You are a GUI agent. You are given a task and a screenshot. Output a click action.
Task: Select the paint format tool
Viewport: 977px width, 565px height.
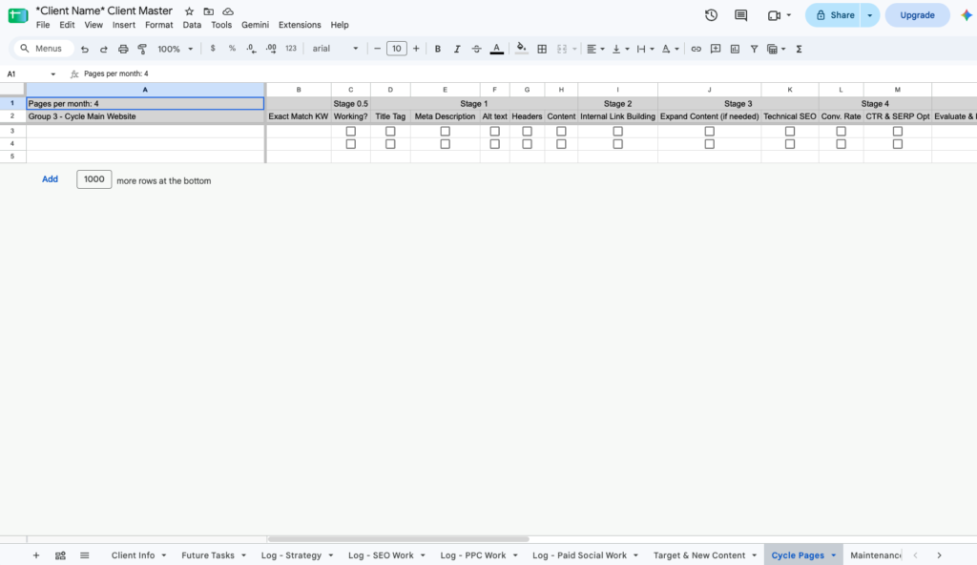click(143, 49)
